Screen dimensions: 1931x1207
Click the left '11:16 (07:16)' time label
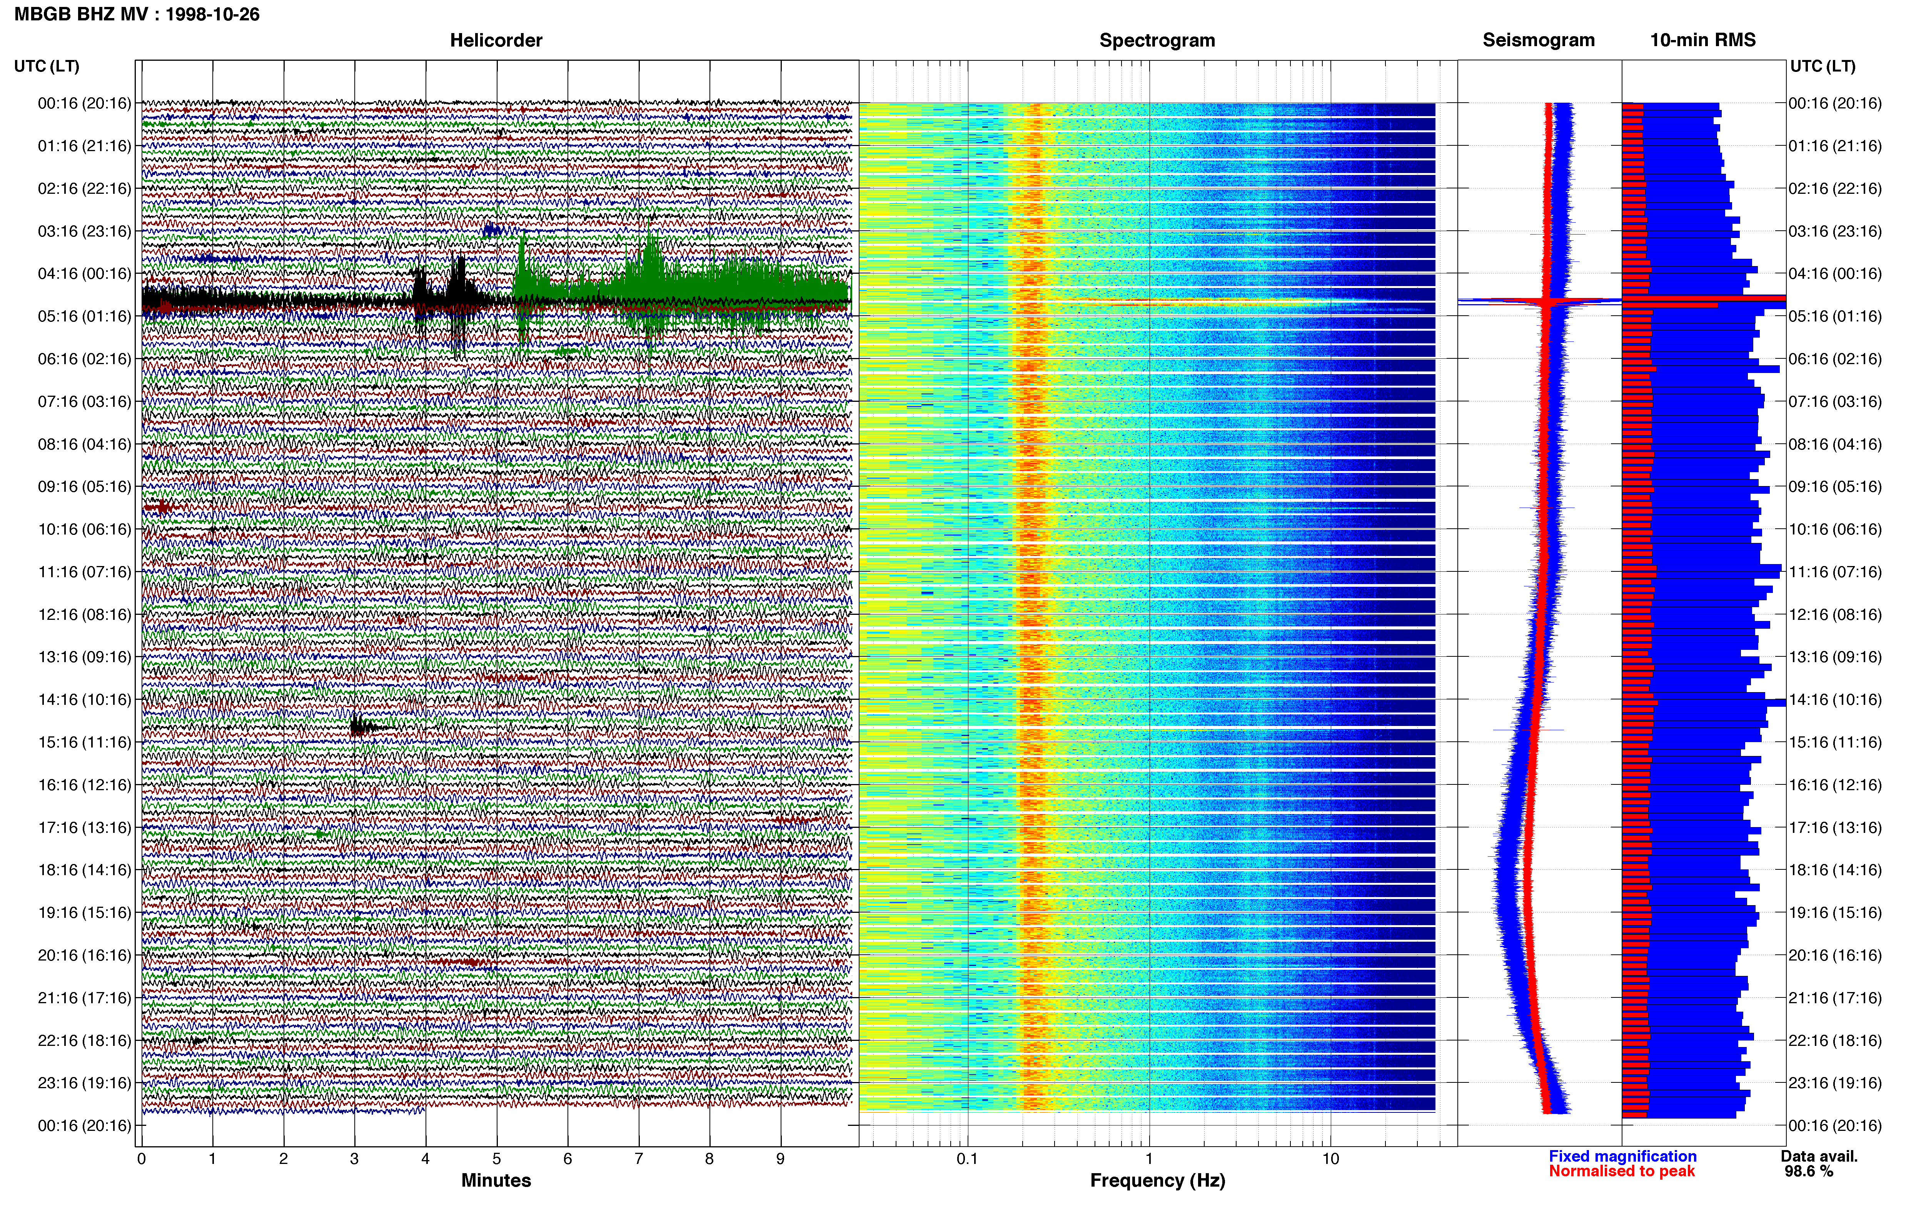[84, 571]
